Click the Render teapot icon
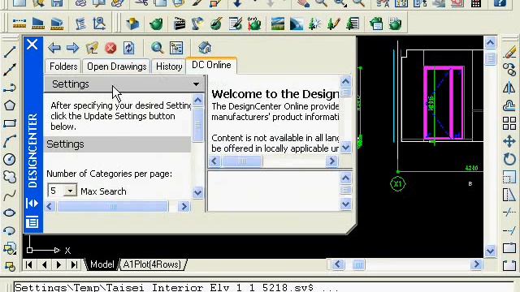 [156, 24]
